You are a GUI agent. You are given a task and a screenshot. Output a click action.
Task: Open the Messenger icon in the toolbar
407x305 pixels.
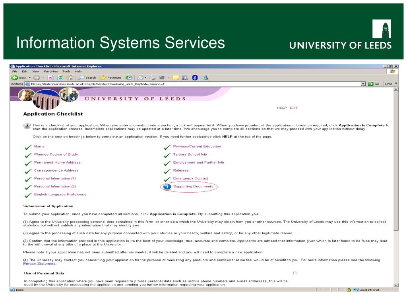tap(205, 77)
